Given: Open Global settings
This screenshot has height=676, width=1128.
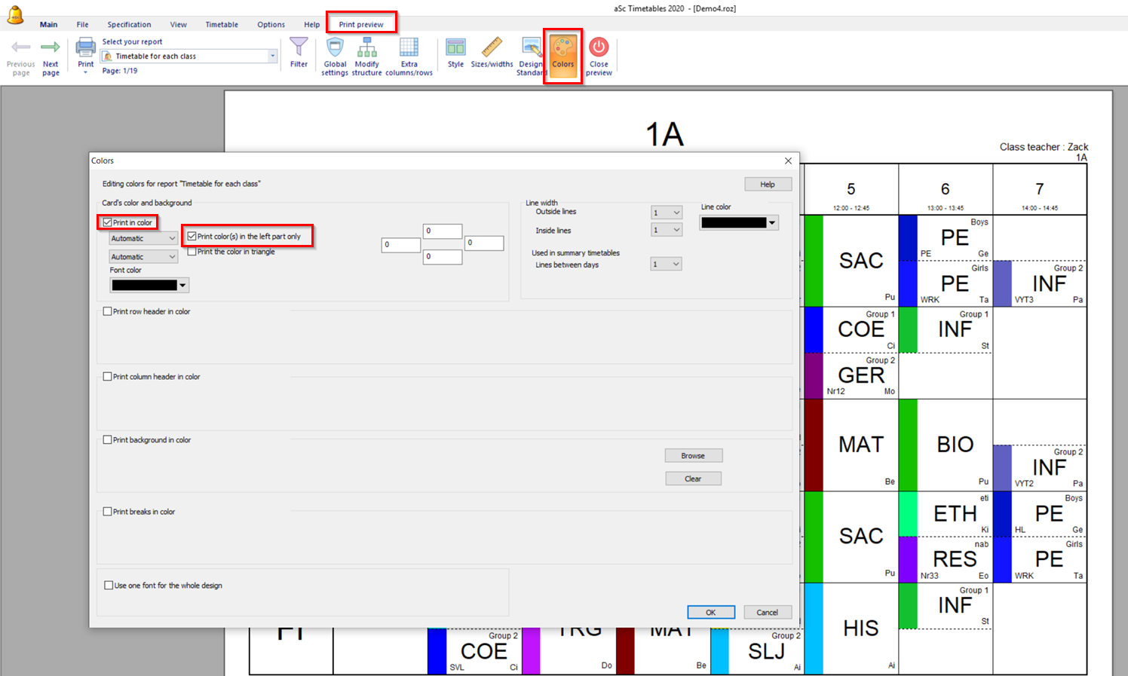Looking at the screenshot, I should 335,50.
